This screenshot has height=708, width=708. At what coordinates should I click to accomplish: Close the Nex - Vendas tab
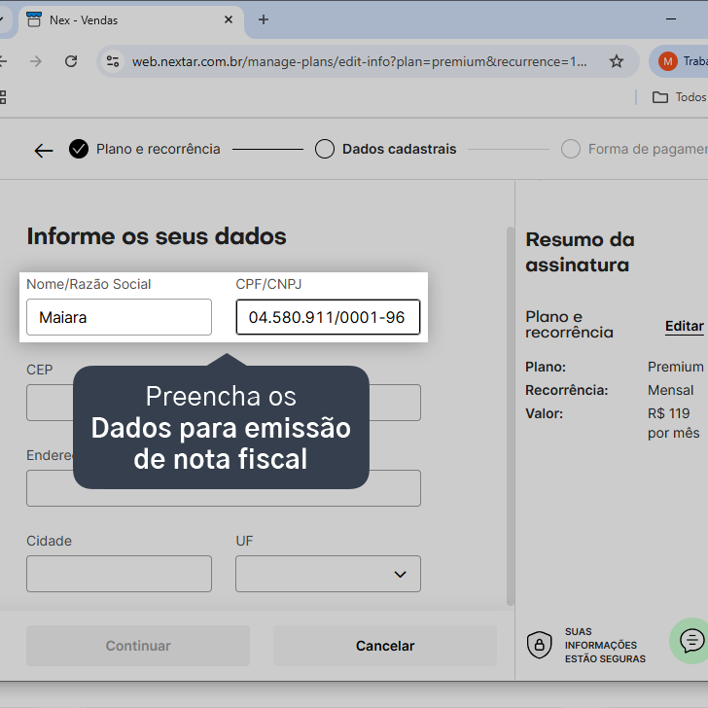229,19
